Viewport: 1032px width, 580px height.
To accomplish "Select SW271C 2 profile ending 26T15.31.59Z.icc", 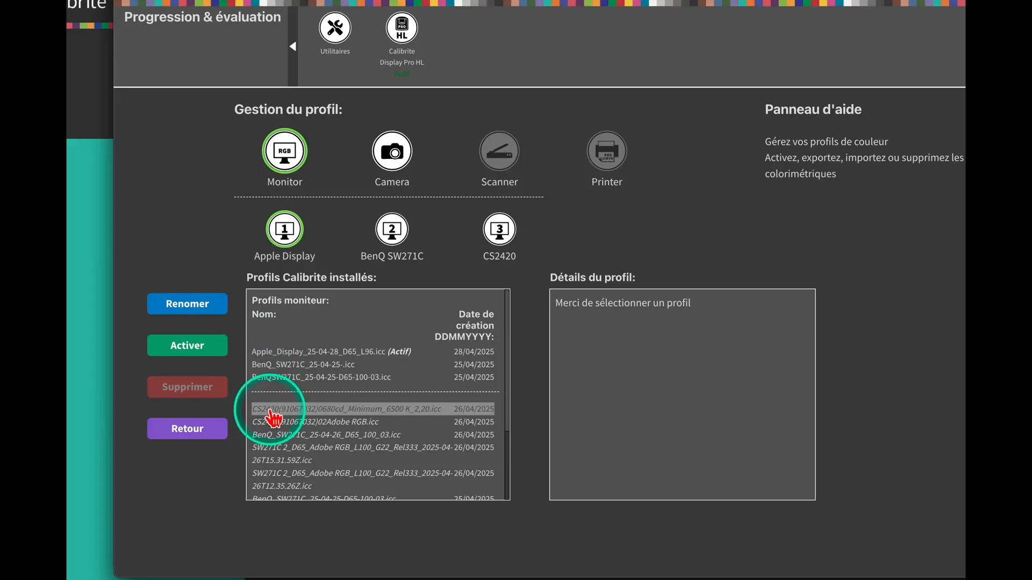I will 373,454.
